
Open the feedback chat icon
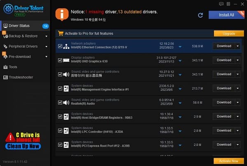221,4
